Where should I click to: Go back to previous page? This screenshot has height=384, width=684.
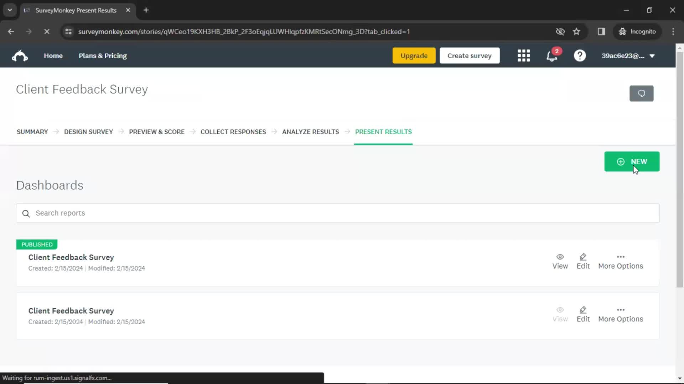pyautogui.click(x=11, y=32)
